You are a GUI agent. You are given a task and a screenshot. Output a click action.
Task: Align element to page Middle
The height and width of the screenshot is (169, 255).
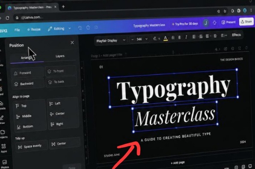[24, 116]
